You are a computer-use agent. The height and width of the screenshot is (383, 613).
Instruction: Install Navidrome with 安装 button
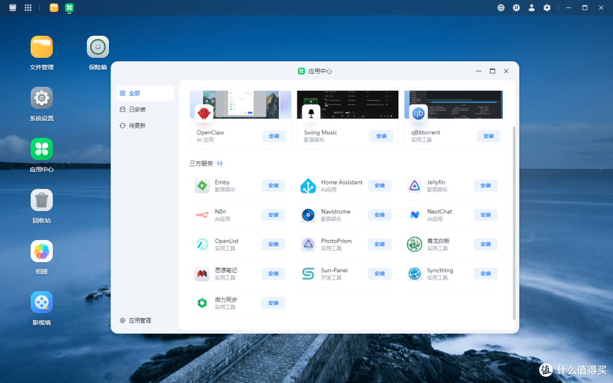coord(380,215)
